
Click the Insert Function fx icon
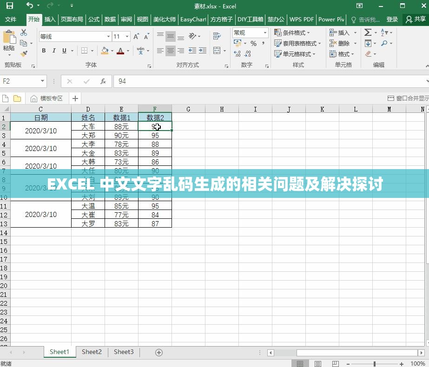[103, 81]
